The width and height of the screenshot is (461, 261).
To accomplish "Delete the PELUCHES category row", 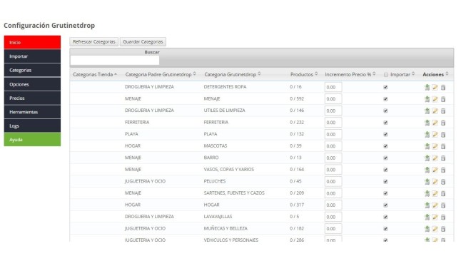I will coord(443,181).
